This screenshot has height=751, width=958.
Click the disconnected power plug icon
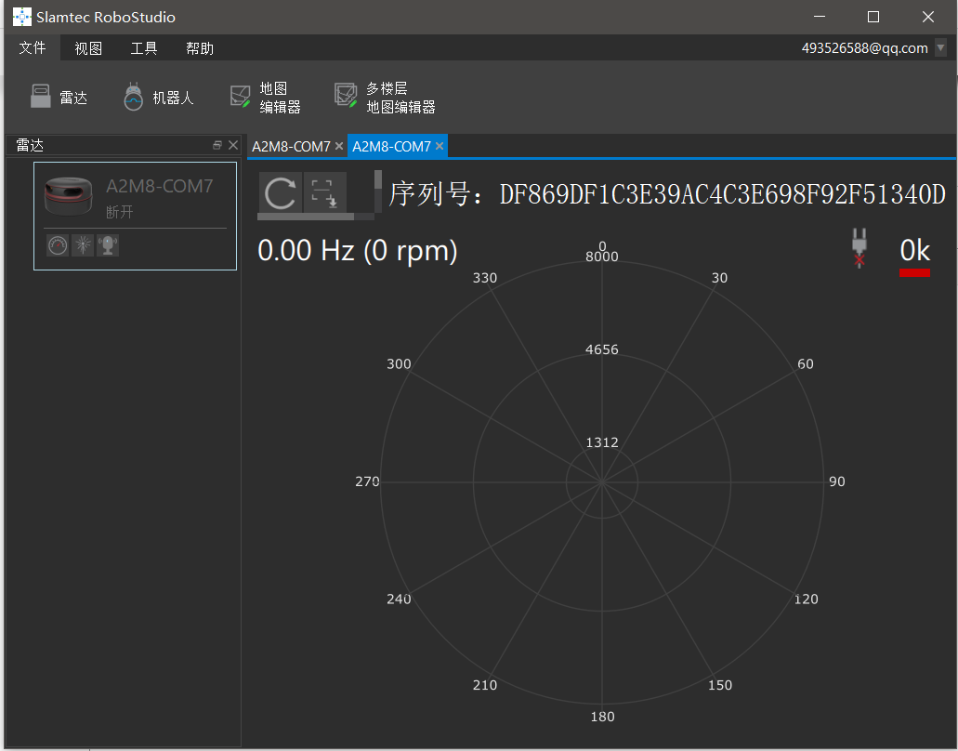[860, 249]
